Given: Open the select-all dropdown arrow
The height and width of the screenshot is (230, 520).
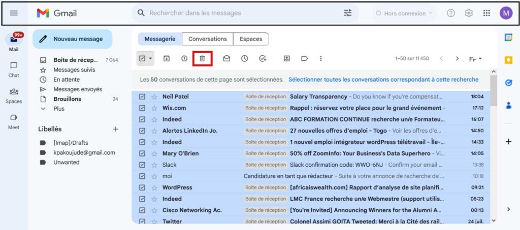Looking at the screenshot, I should pyautogui.click(x=150, y=59).
